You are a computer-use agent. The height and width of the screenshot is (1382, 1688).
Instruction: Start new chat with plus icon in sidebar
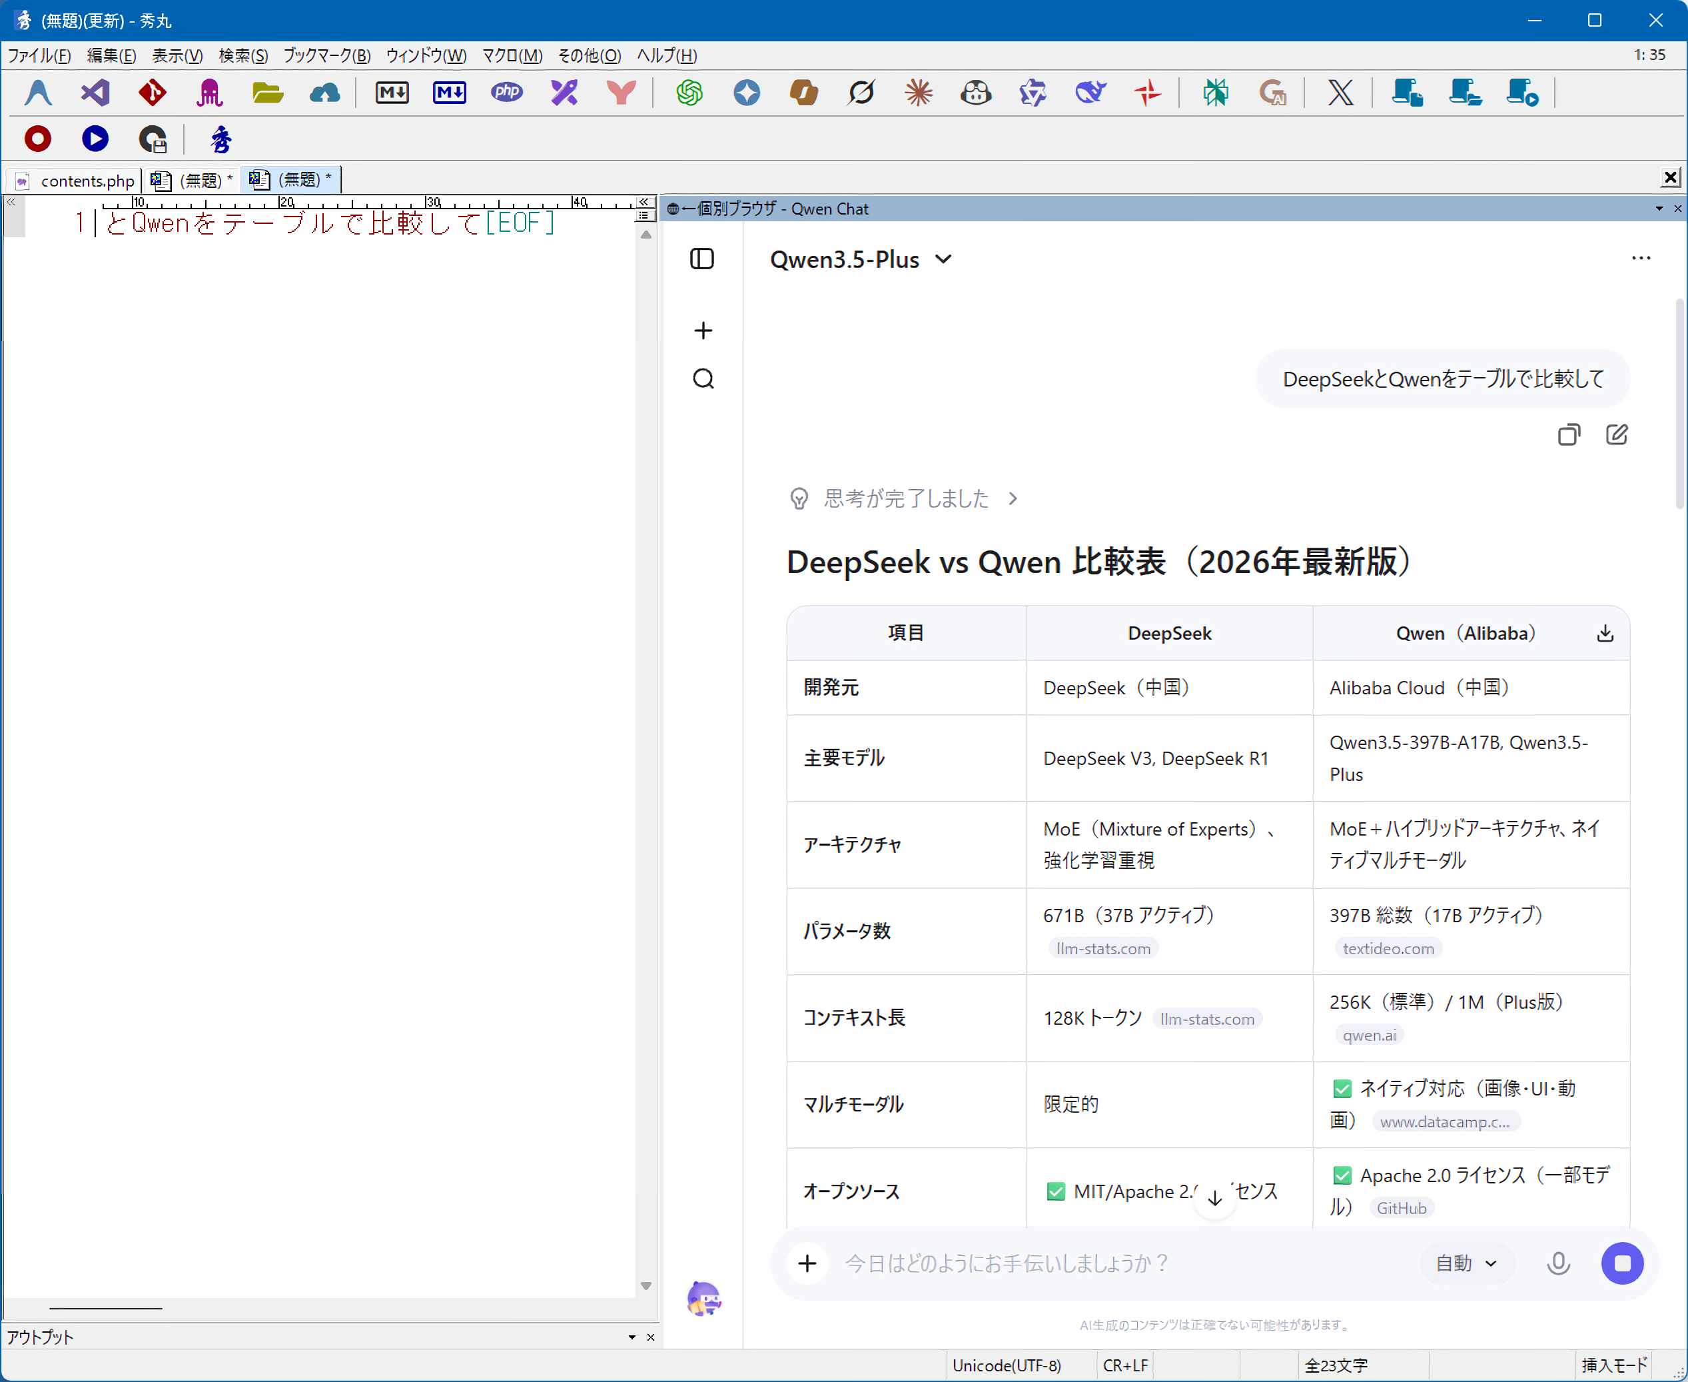coord(703,331)
